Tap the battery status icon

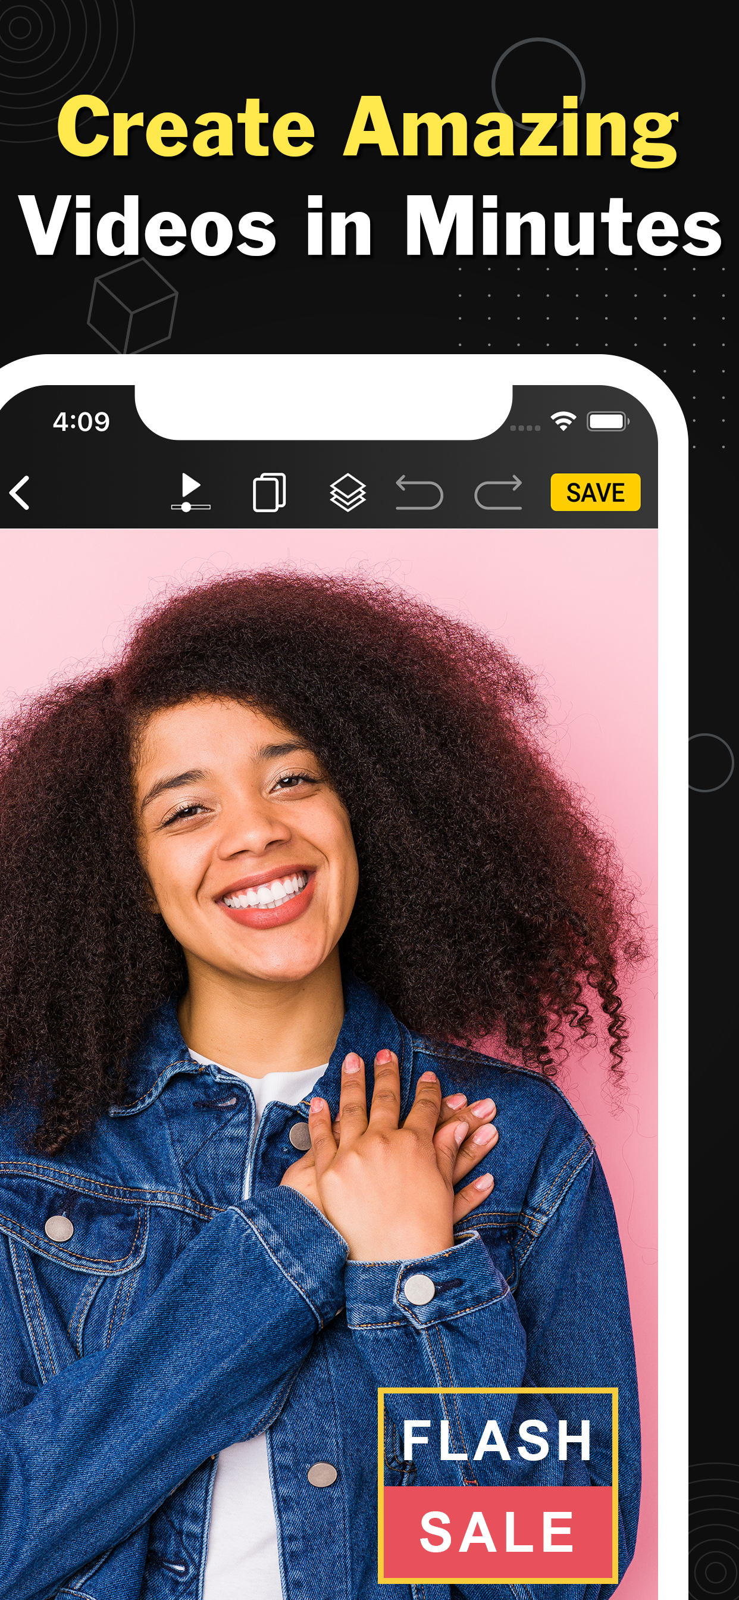609,421
